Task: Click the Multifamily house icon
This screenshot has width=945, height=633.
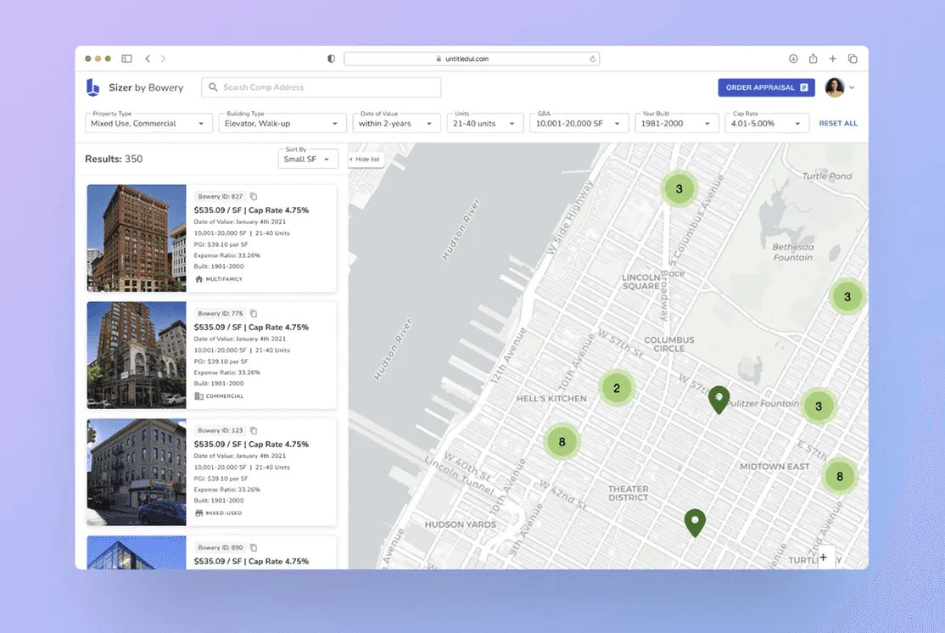Action: pos(199,279)
